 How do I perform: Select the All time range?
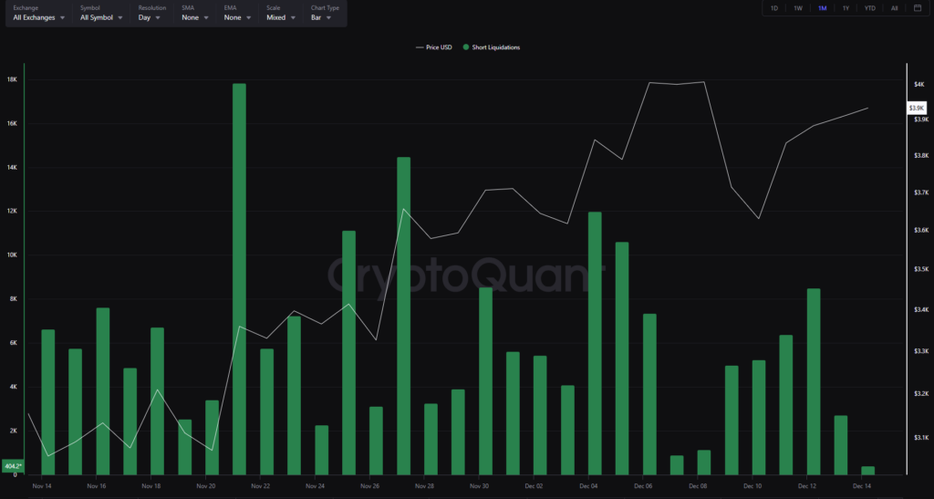(895, 8)
